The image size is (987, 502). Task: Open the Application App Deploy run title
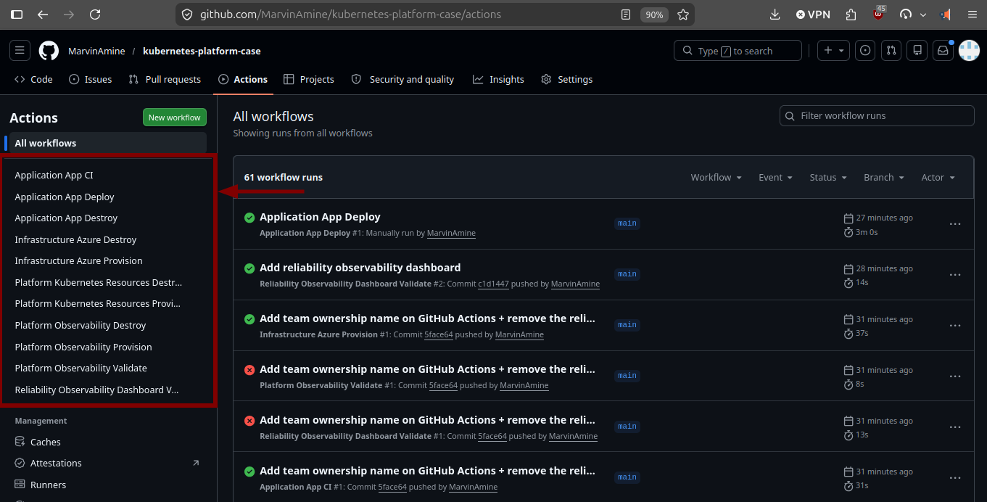(320, 217)
